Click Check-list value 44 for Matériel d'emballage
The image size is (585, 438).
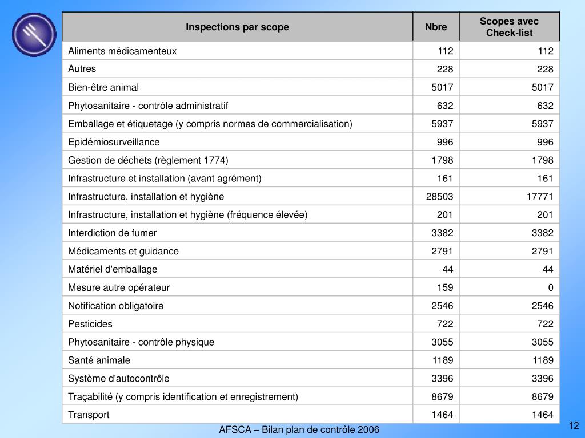[x=548, y=269]
